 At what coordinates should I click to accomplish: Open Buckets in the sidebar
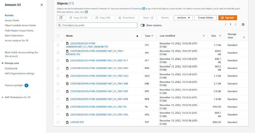9,15
